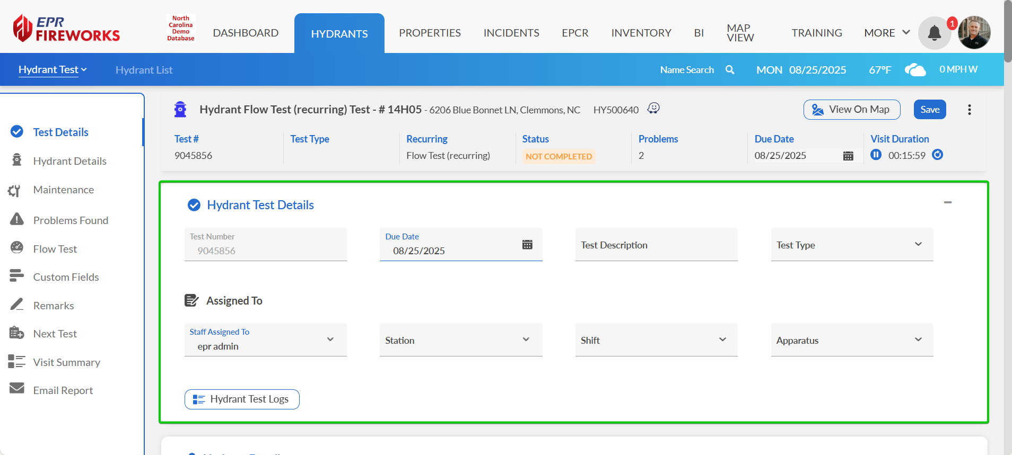1012x455 pixels.
Task: Go to Flow Test section in sidebar
Action: tap(55, 249)
